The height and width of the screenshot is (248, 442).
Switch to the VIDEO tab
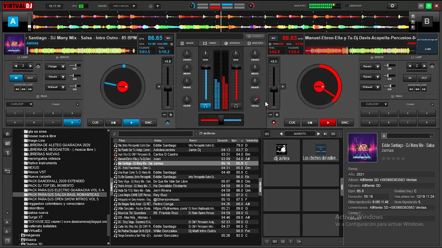point(210,43)
